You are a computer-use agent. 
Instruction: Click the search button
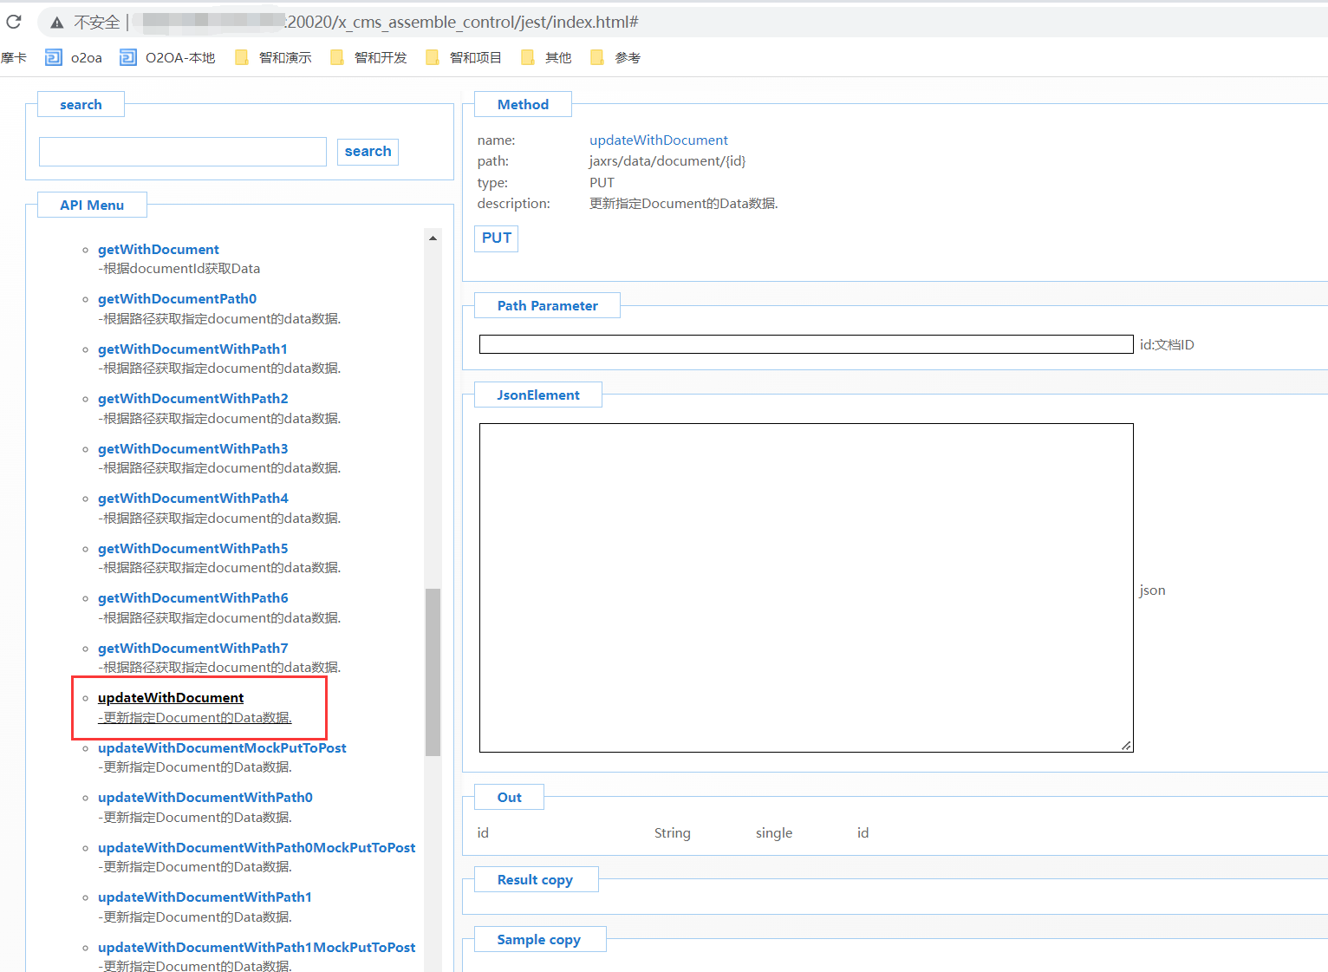click(368, 152)
